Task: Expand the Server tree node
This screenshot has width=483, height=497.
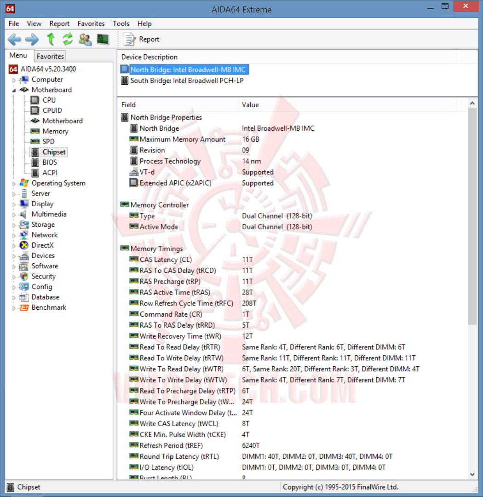Action: 14,194
